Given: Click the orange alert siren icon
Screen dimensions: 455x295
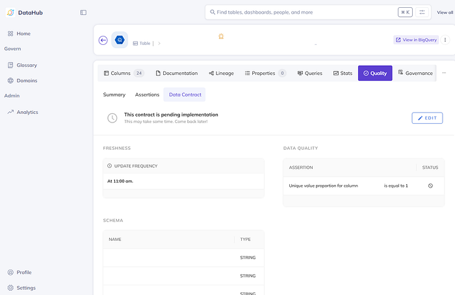Looking at the screenshot, I should point(221,36).
